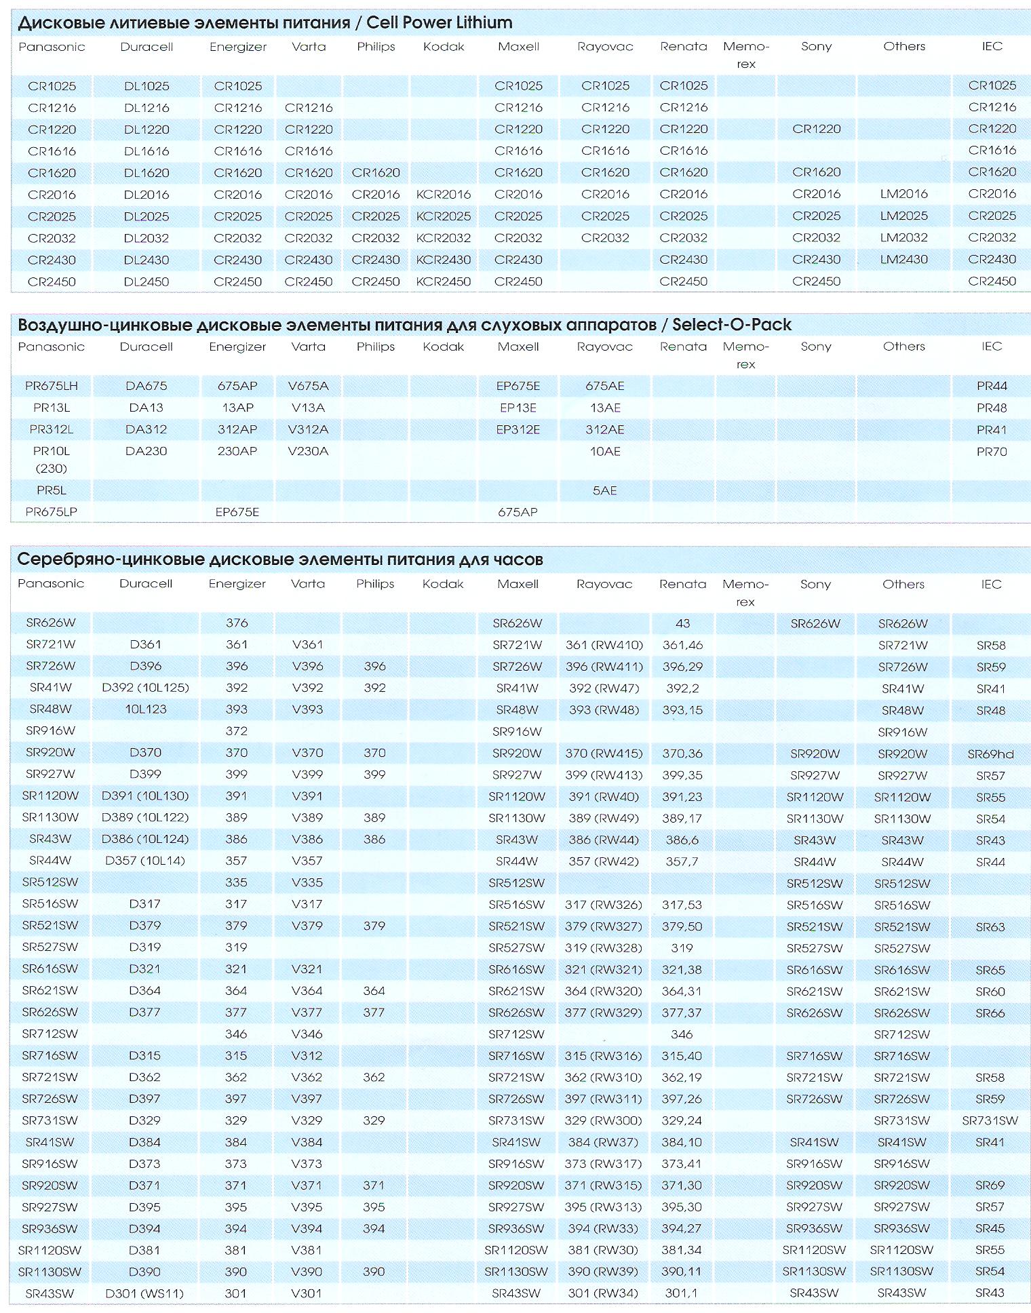Select the KCR2450 Kodak cell
Viewport: 1031px width, 1313px height.
pyautogui.click(x=444, y=281)
